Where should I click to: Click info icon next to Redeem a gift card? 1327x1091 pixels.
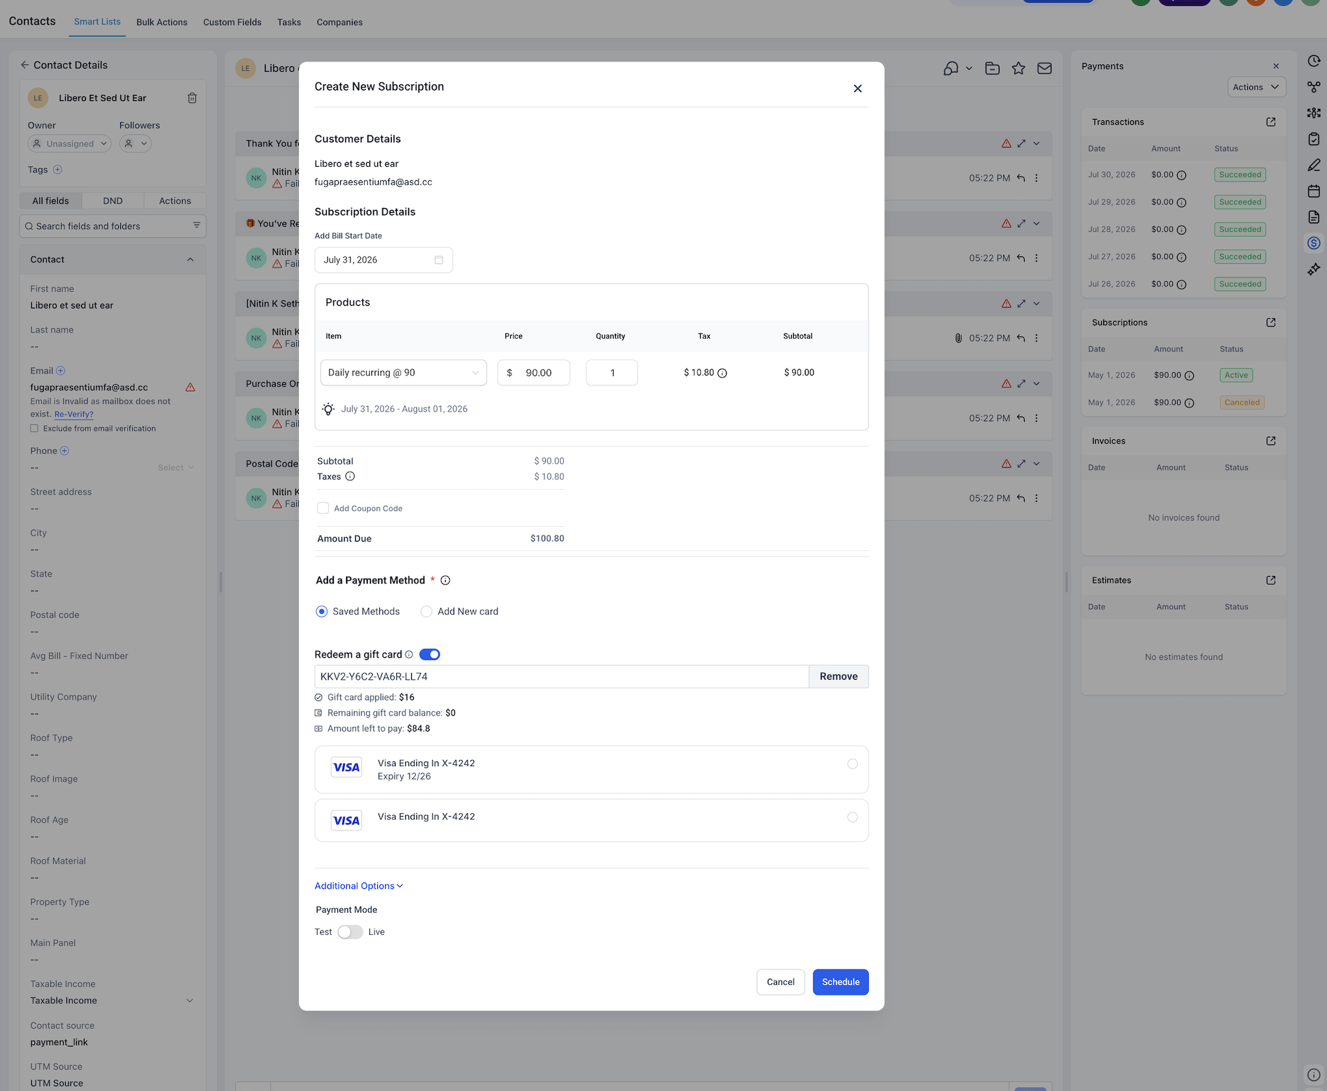[x=409, y=654]
